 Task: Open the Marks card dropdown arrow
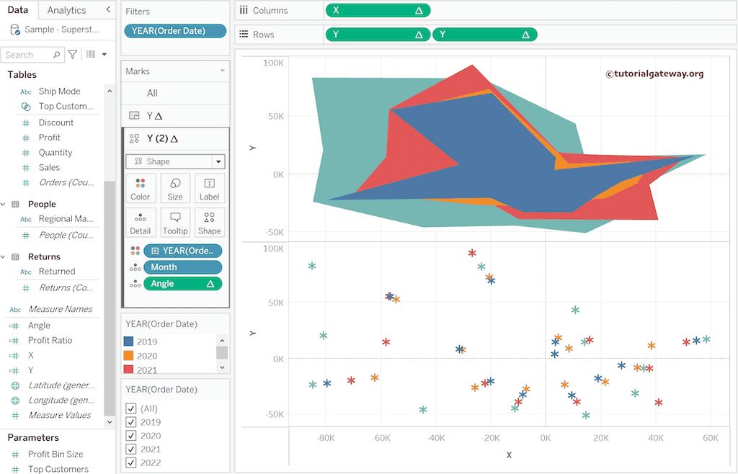pyautogui.click(x=222, y=71)
